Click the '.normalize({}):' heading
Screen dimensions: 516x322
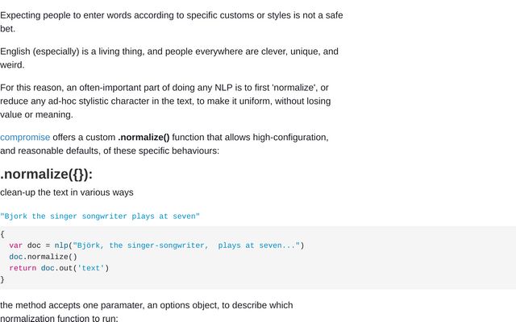click(47, 174)
